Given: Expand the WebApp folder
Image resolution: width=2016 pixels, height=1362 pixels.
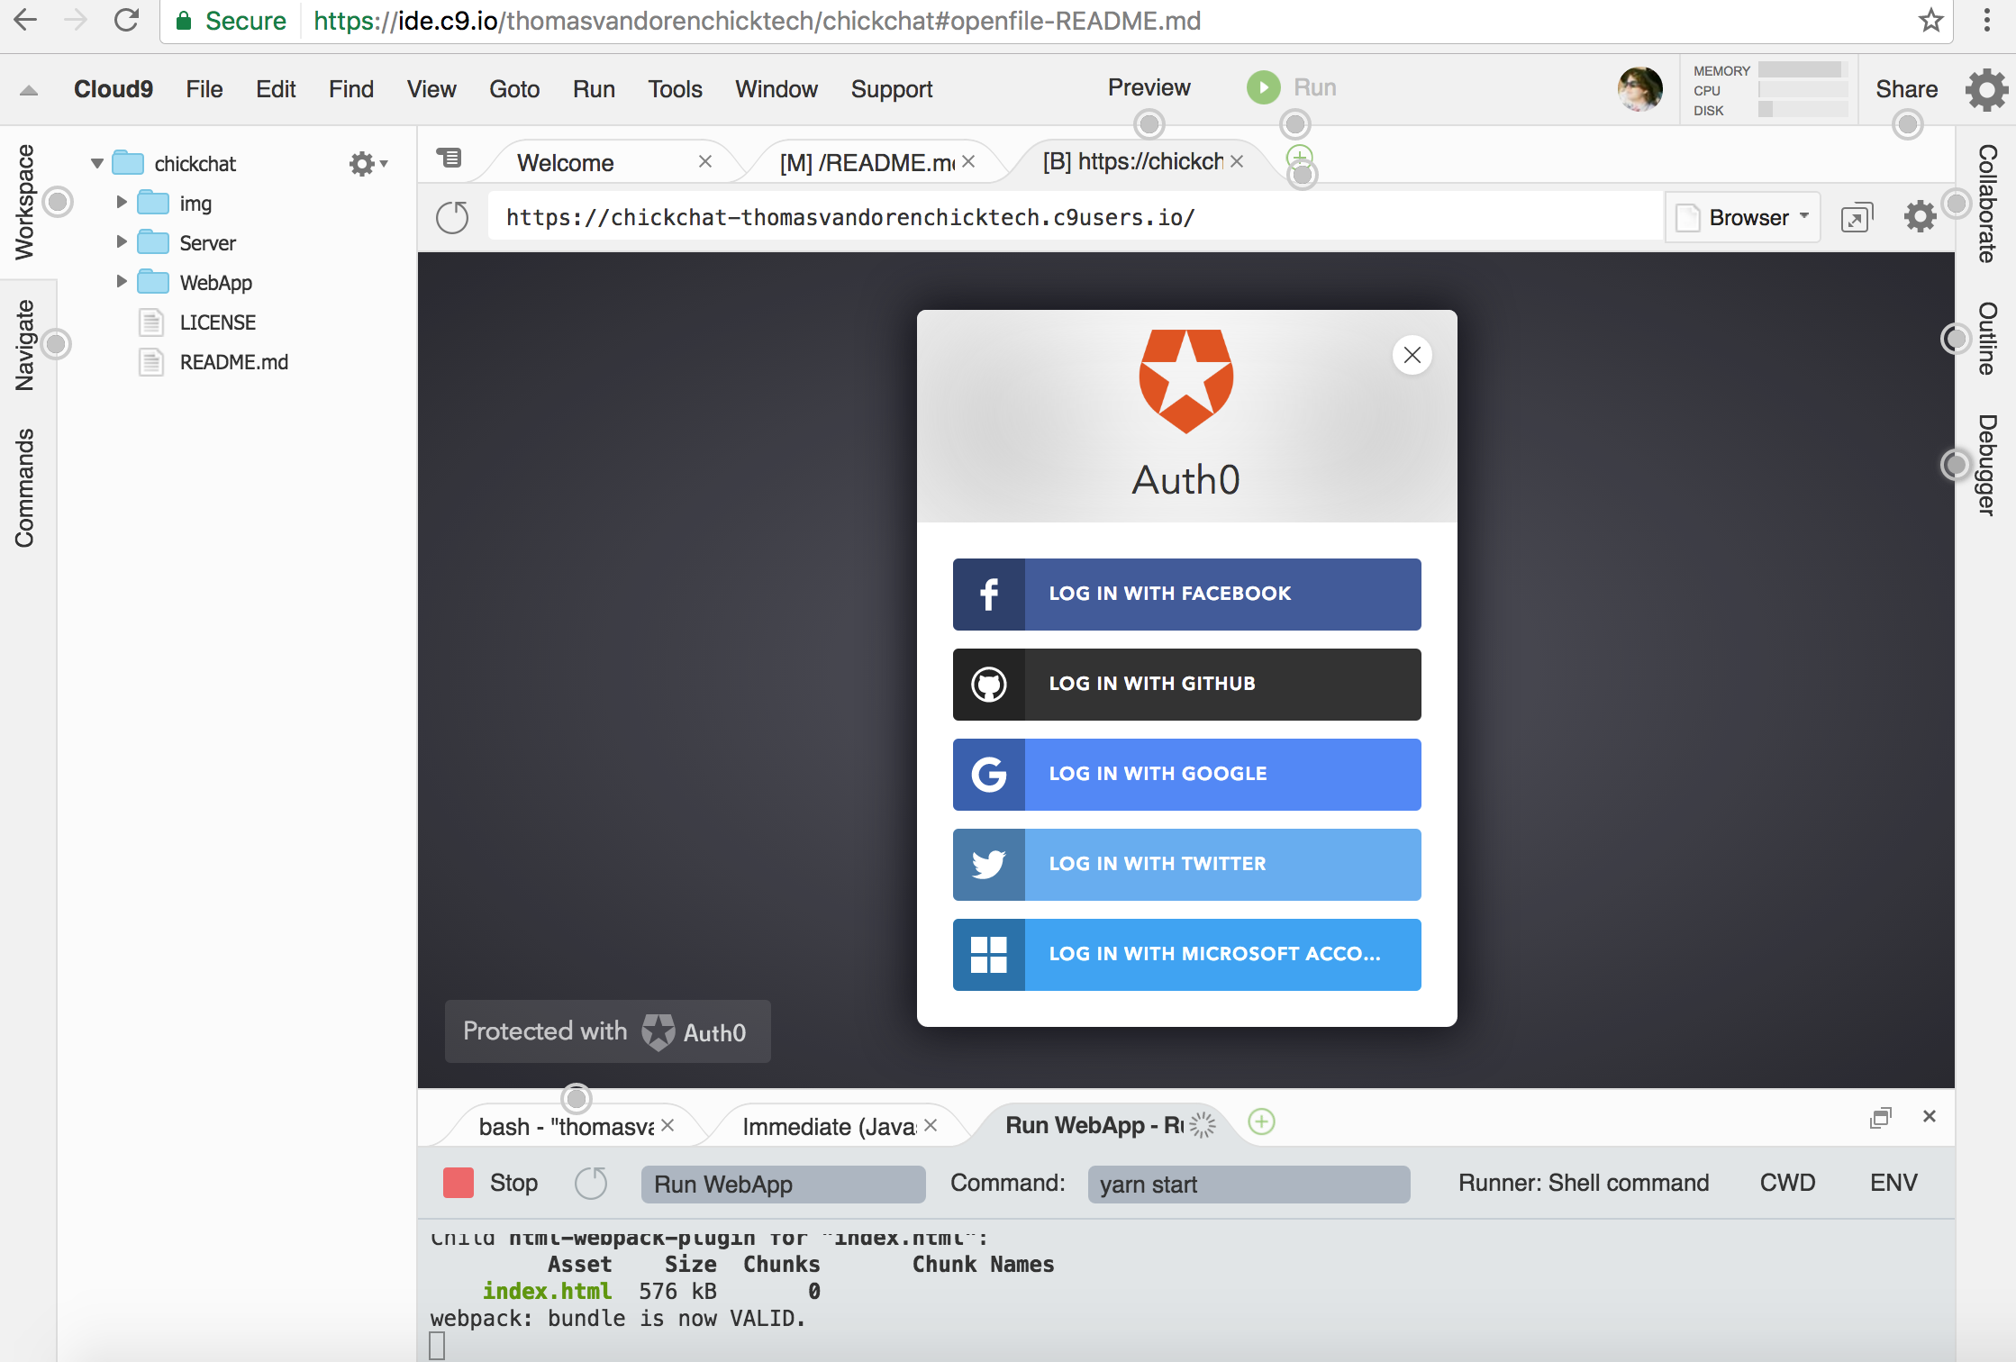Looking at the screenshot, I should (122, 282).
